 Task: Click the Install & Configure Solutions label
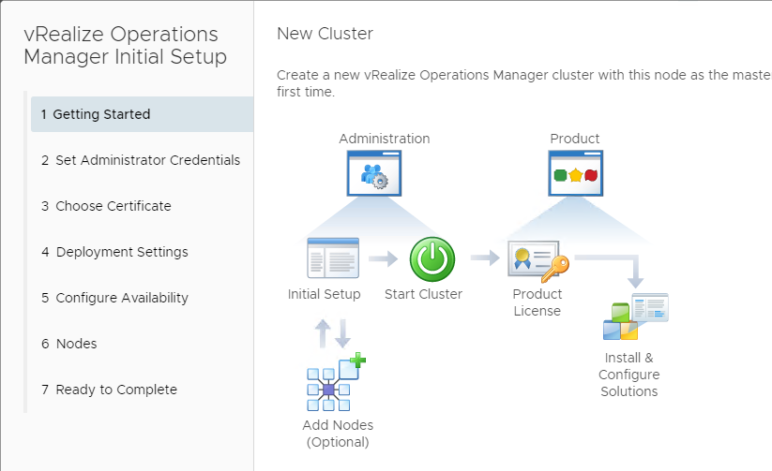pyautogui.click(x=629, y=375)
